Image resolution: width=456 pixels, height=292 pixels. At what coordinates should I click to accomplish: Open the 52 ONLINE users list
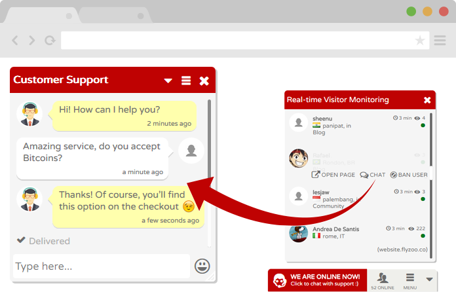click(x=383, y=282)
